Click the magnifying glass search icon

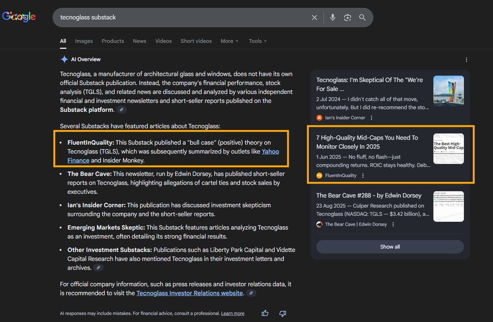coord(362,17)
